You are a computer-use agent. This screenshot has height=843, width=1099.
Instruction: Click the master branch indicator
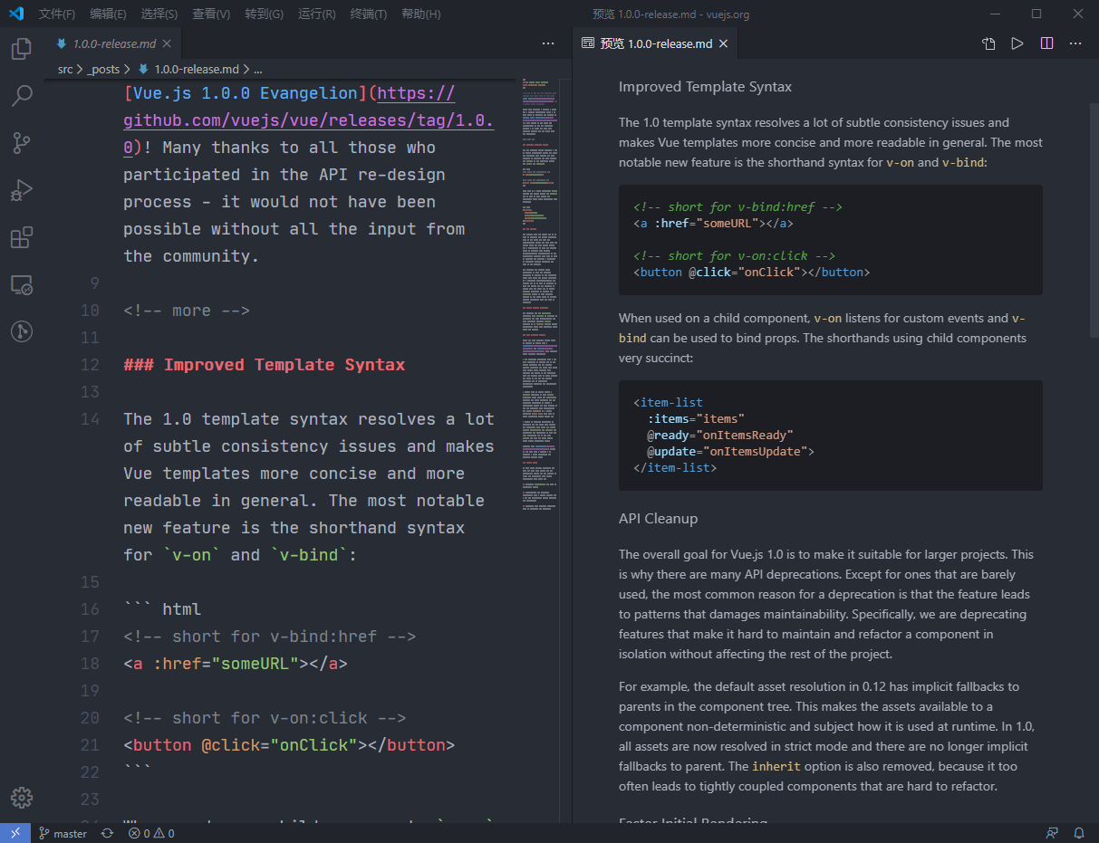point(63,833)
